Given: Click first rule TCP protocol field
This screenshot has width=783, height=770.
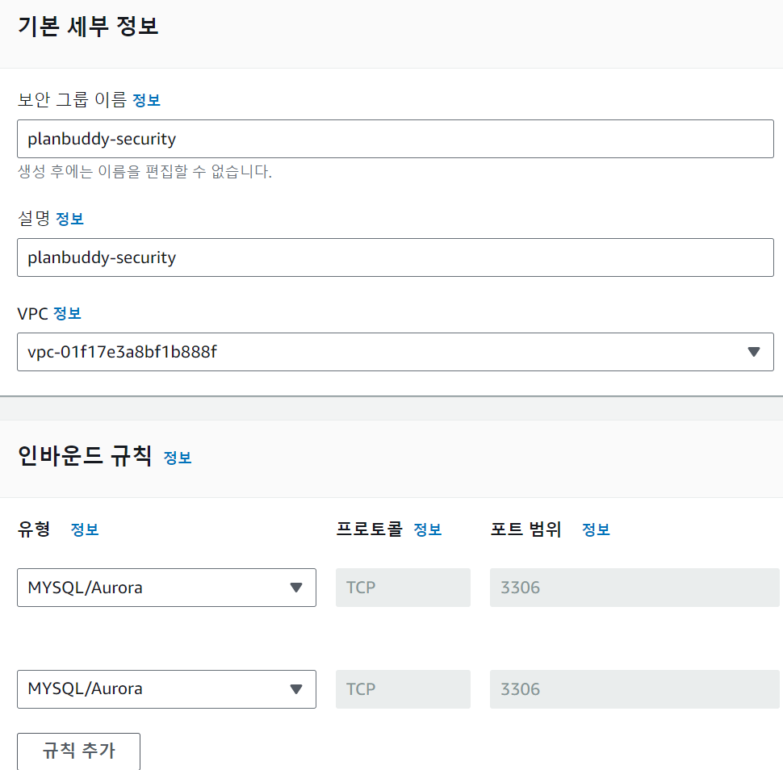Looking at the screenshot, I should pyautogui.click(x=403, y=588).
